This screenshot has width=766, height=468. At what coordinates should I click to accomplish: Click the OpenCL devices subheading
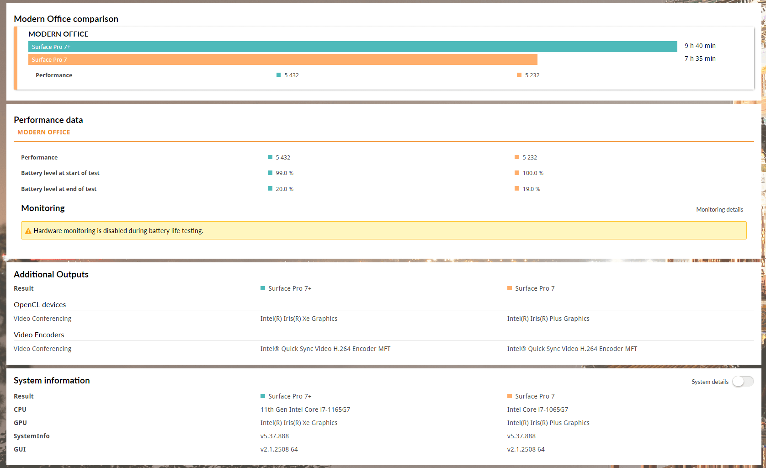(40, 304)
